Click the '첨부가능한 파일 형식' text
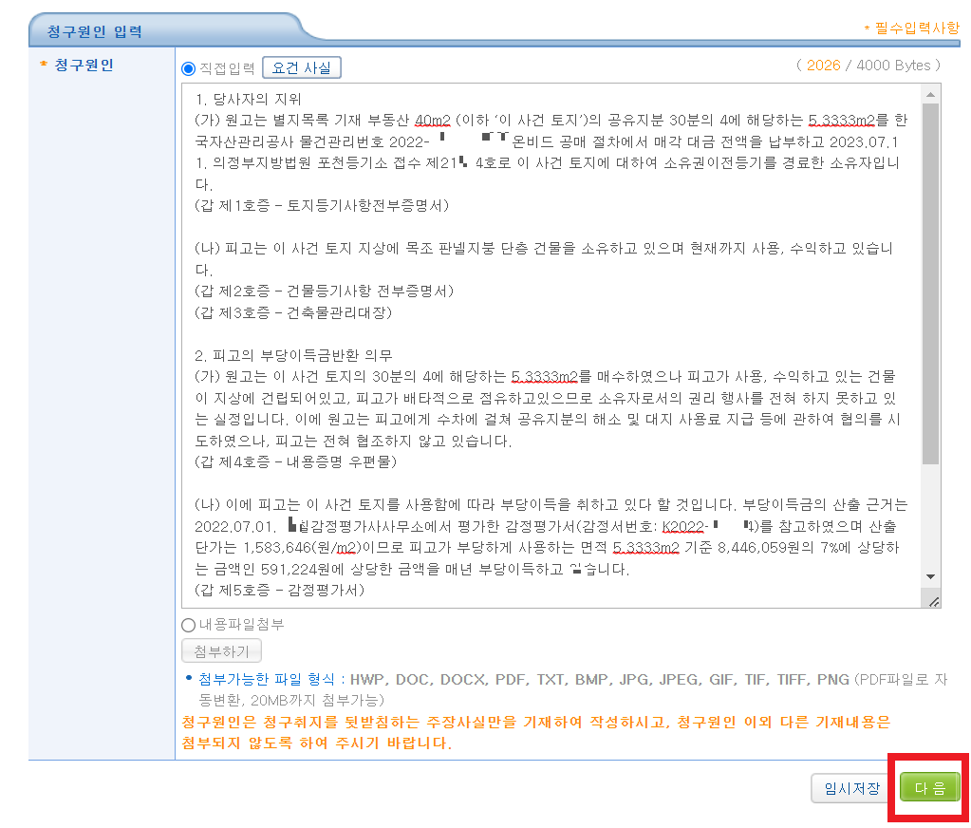 pyautogui.click(x=267, y=679)
